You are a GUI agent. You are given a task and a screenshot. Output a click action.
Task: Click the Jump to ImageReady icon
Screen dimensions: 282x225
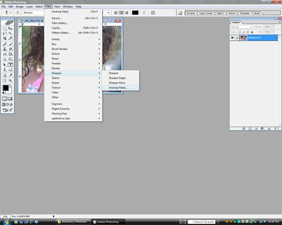(8, 110)
